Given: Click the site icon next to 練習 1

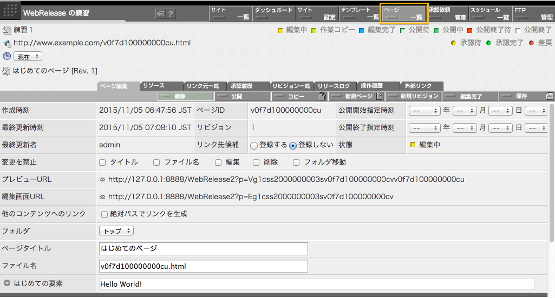Looking at the screenshot, I should [x=6, y=30].
